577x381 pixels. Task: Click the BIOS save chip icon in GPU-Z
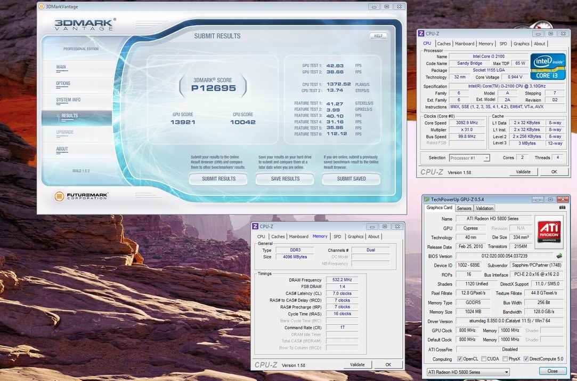coord(559,256)
